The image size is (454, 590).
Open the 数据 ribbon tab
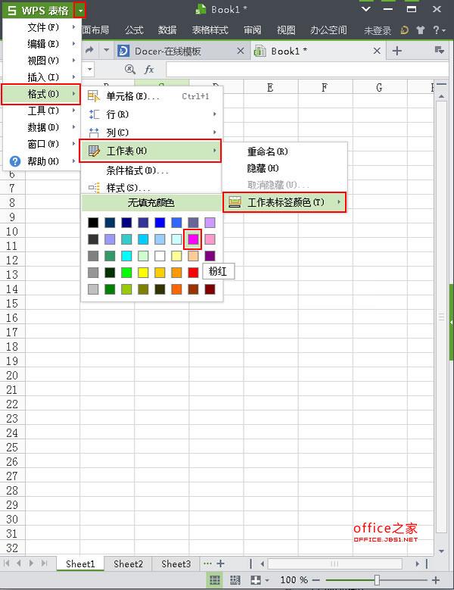[167, 30]
